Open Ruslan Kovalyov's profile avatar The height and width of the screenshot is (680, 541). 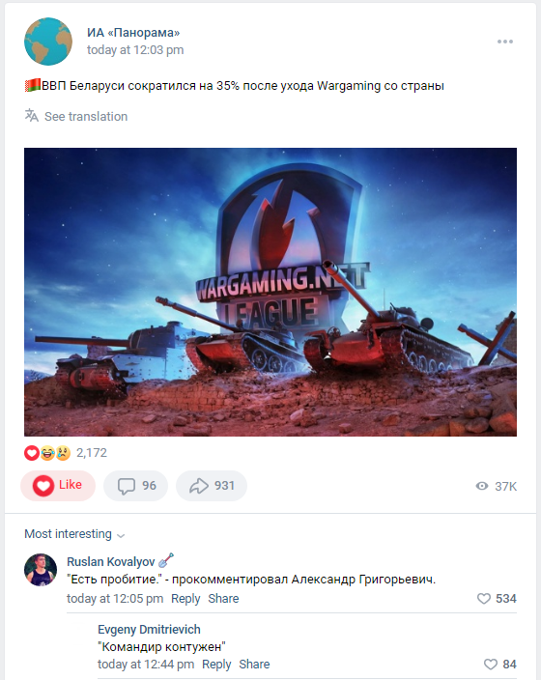[x=41, y=570]
